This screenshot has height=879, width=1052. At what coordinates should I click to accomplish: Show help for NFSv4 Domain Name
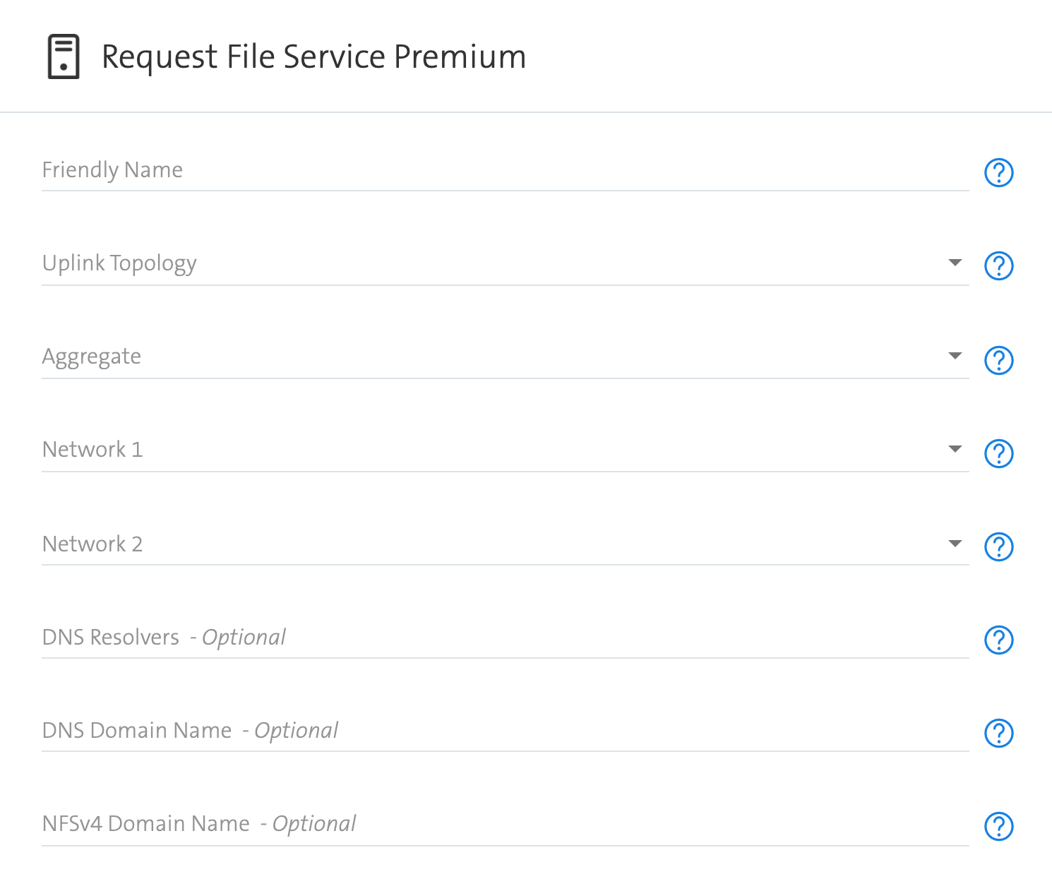(x=998, y=826)
